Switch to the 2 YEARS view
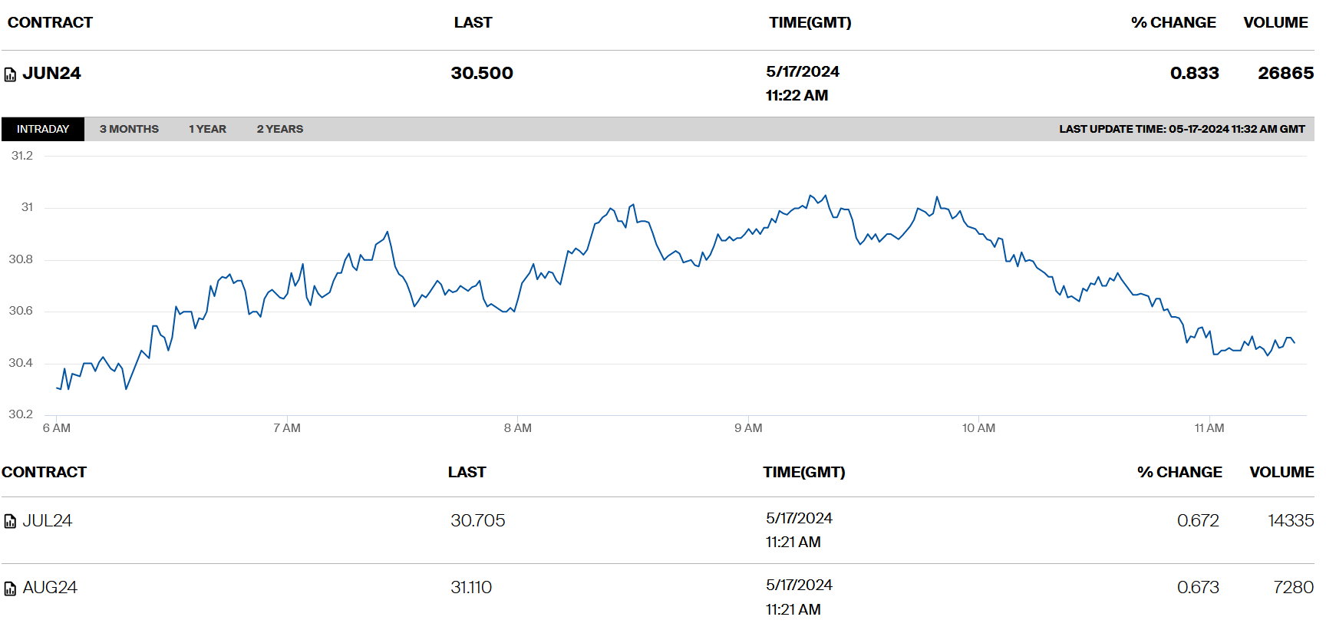The image size is (1326, 630). click(x=279, y=129)
